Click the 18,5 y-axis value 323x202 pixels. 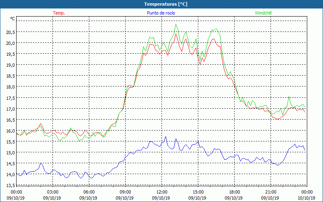click(x=10, y=76)
